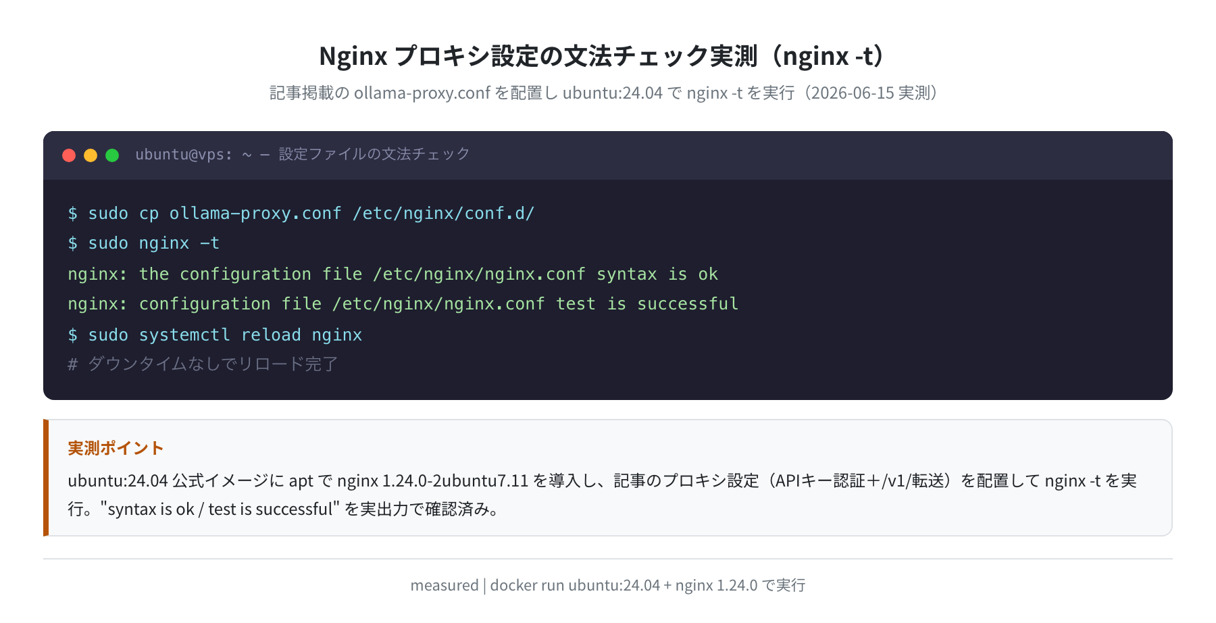Click the footer 'measured | docker run ubuntu:24.04'
This screenshot has height=623, width=1216.
(608, 585)
